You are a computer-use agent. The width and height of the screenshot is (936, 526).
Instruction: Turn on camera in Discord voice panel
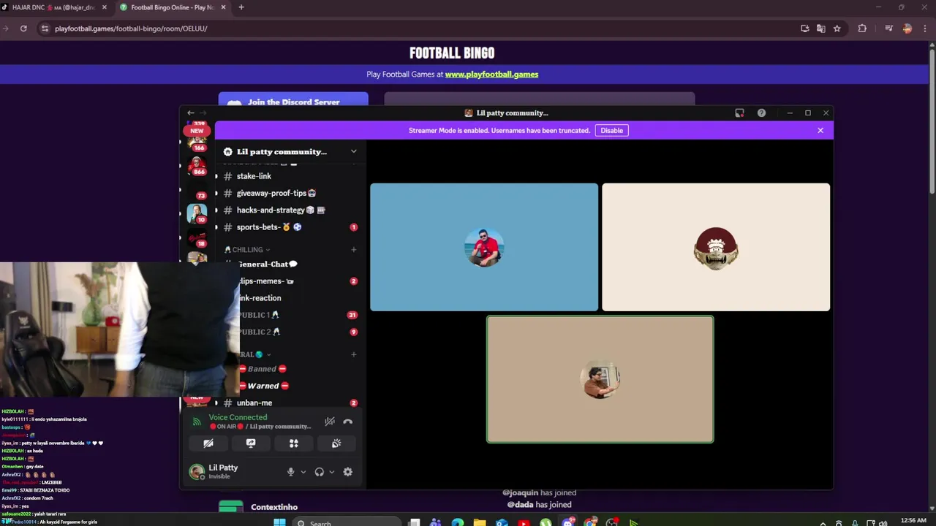point(208,443)
